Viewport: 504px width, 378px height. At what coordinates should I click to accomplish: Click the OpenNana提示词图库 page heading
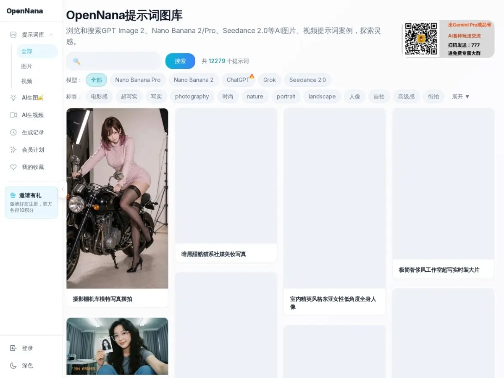(124, 16)
